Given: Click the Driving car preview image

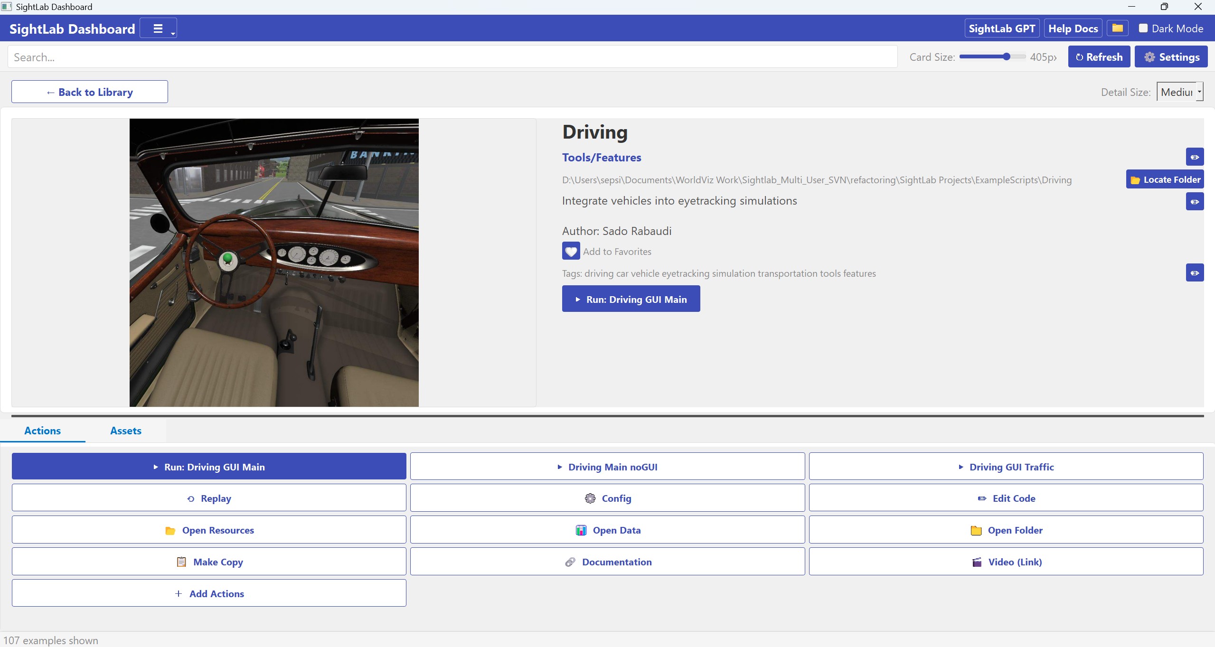Looking at the screenshot, I should pos(274,263).
